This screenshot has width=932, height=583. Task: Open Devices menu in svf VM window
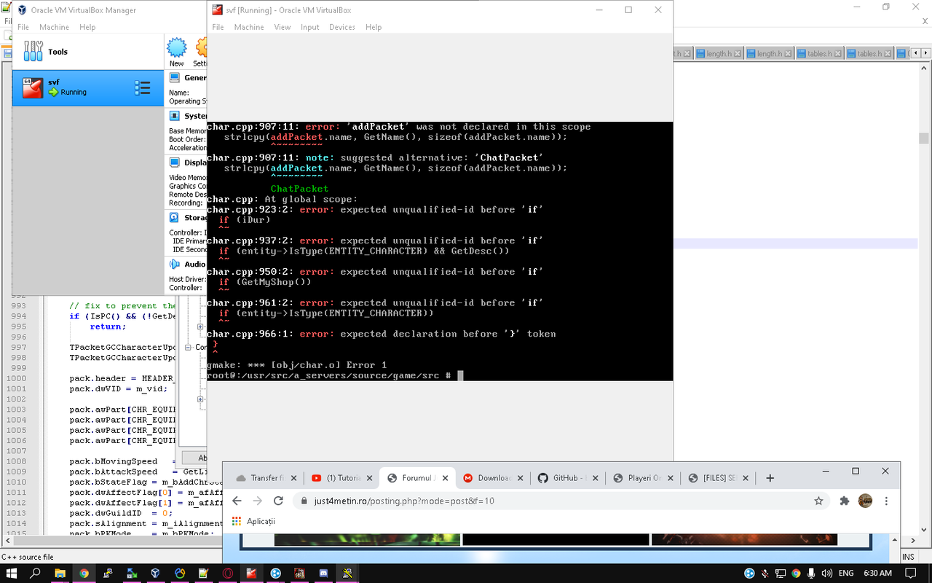(x=342, y=27)
